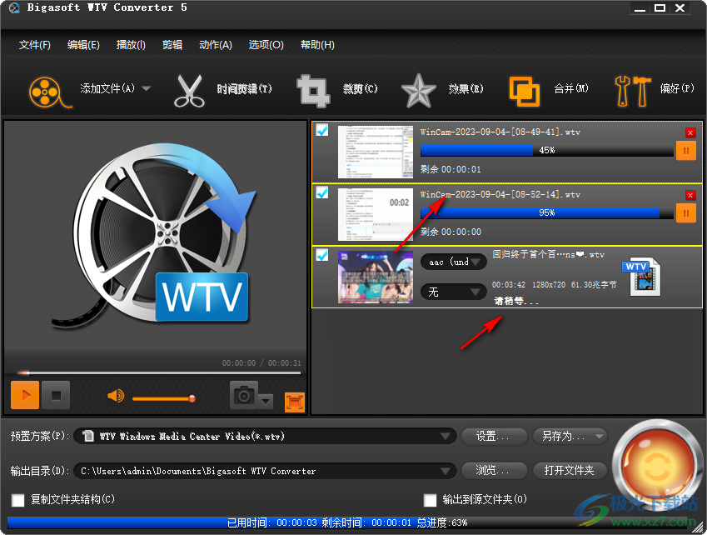Open the 无 subtitle dropdown
The width and height of the screenshot is (707, 535).
click(453, 292)
